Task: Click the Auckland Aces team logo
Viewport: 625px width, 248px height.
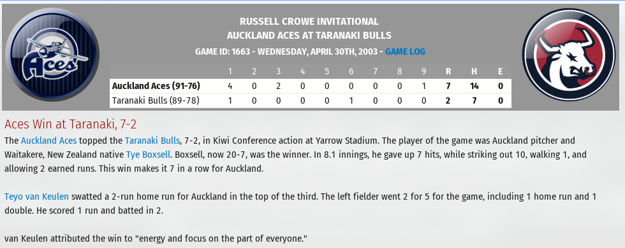Action: (52, 55)
